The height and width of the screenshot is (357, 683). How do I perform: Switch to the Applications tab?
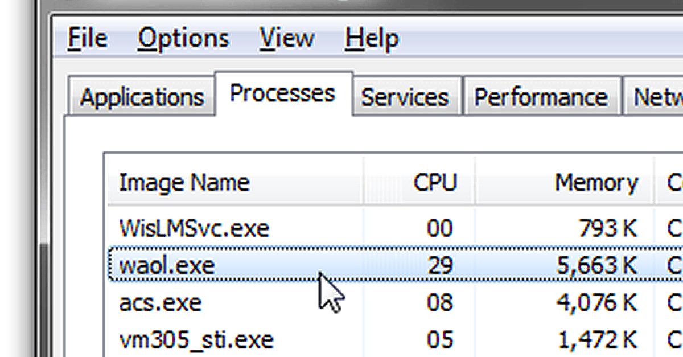tap(142, 97)
